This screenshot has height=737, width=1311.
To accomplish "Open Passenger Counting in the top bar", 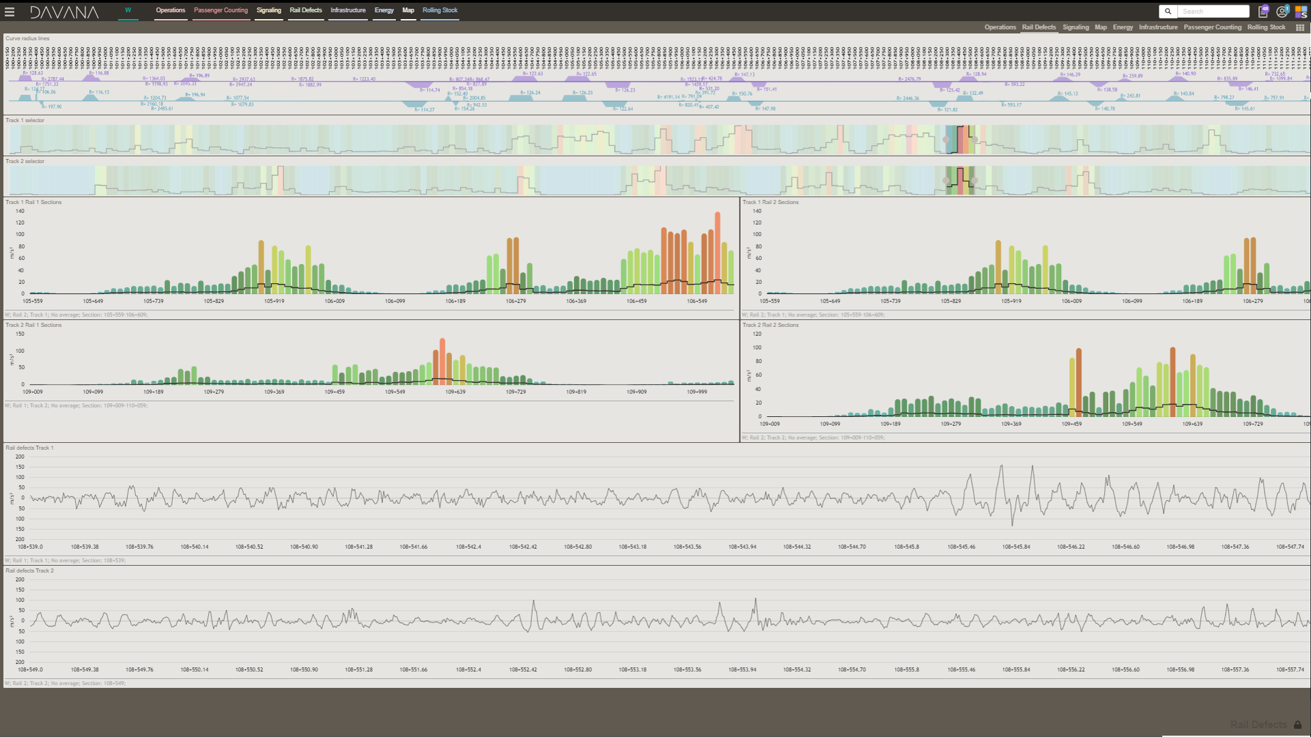I will point(221,10).
